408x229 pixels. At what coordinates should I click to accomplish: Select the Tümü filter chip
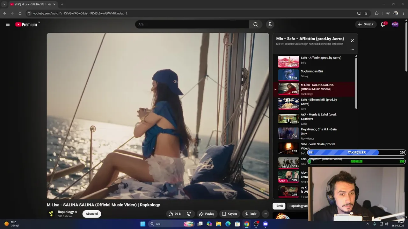click(279, 206)
